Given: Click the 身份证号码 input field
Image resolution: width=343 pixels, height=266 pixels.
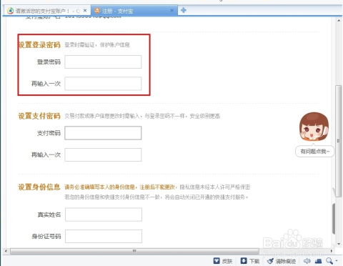Looking at the screenshot, I should click(x=104, y=236).
